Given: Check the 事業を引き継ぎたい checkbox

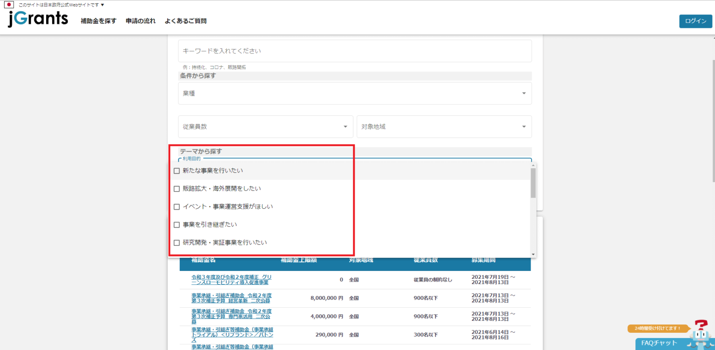Looking at the screenshot, I should click(176, 224).
